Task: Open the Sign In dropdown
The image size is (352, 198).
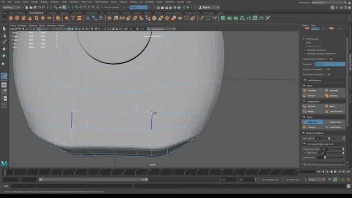Action: [209, 7]
